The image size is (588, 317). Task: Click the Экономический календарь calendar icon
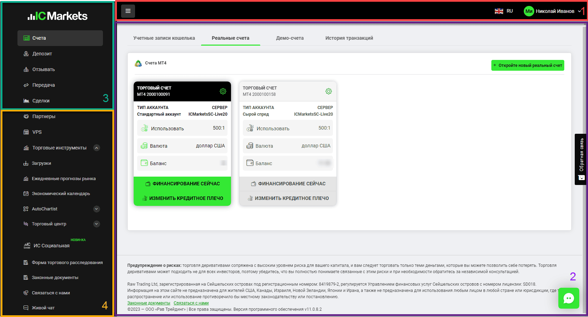coord(26,193)
